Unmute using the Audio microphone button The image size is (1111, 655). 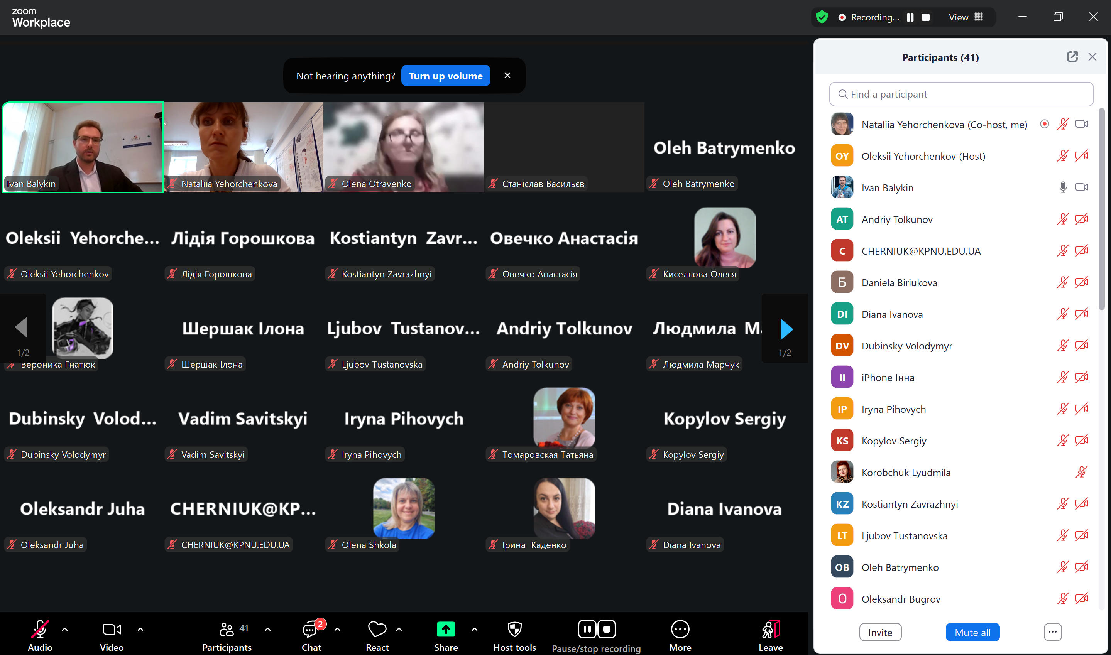point(40,630)
